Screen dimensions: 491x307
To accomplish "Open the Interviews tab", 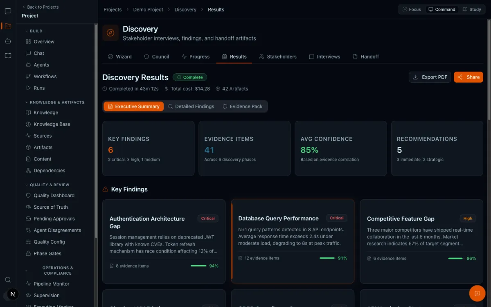I will click(x=324, y=56).
